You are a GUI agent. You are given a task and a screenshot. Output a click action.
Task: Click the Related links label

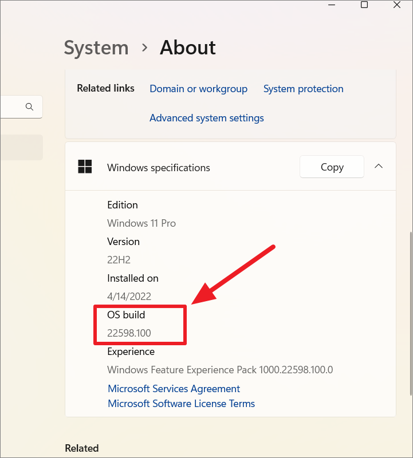105,88
